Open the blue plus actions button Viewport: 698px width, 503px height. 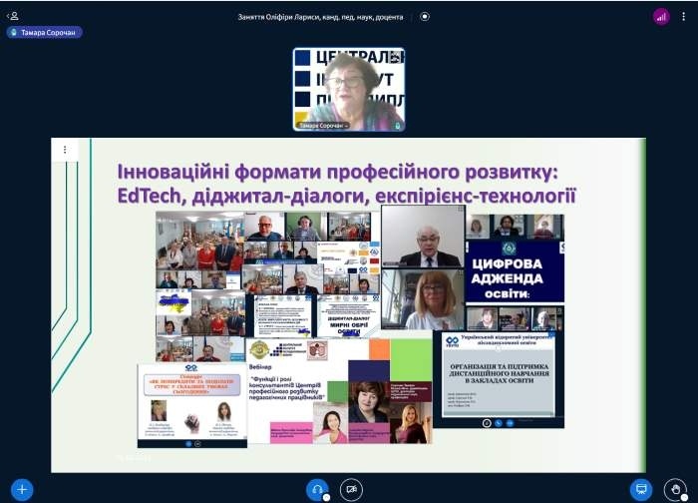click(x=22, y=490)
